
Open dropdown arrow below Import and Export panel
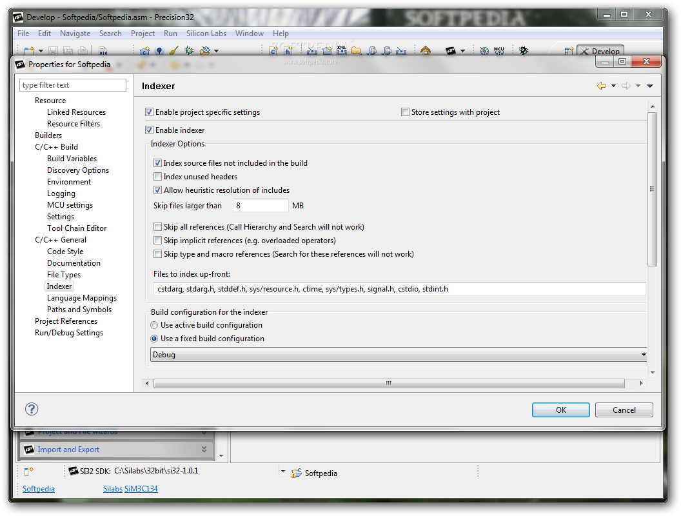click(221, 455)
